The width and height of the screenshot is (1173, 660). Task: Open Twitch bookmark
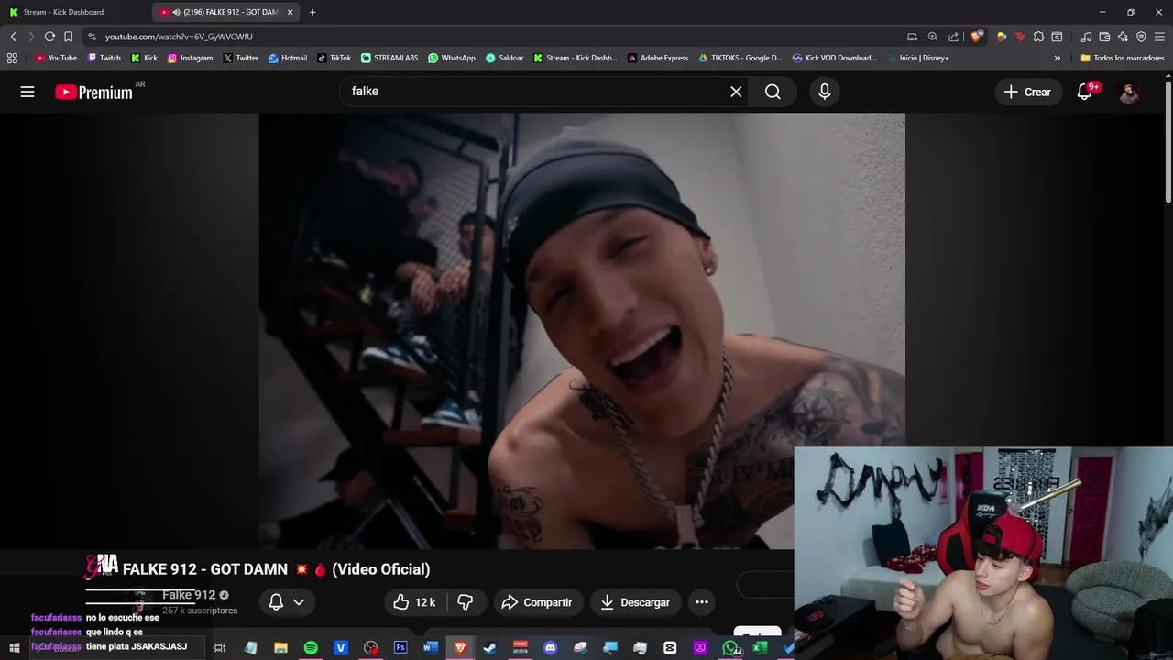104,58
